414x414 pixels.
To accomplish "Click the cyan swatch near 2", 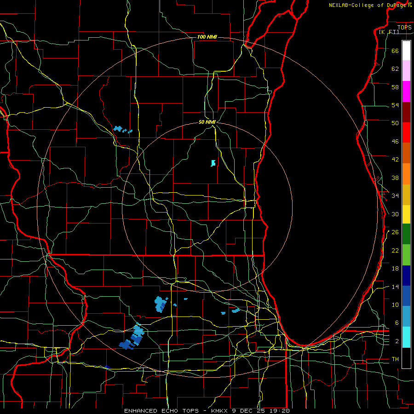I will pyautogui.click(x=406, y=337).
